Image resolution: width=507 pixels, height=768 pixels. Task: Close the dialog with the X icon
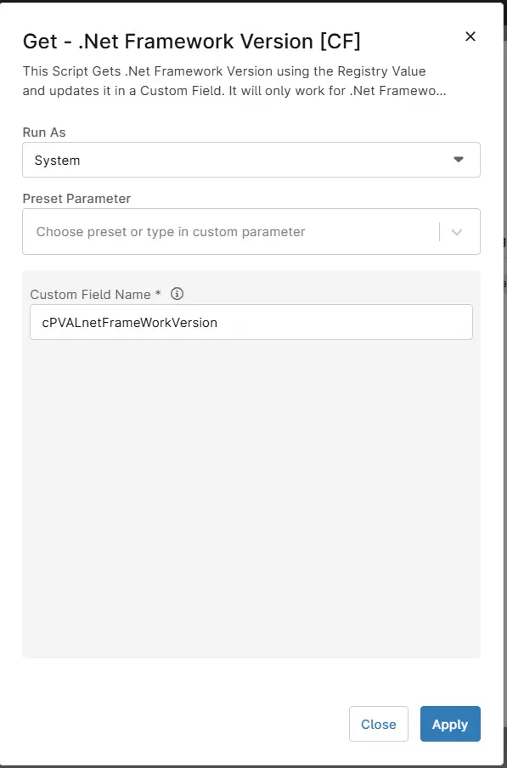(470, 37)
